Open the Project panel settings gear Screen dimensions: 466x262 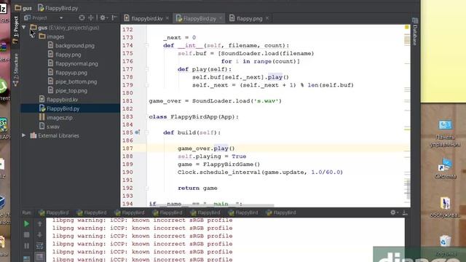pos(103,17)
